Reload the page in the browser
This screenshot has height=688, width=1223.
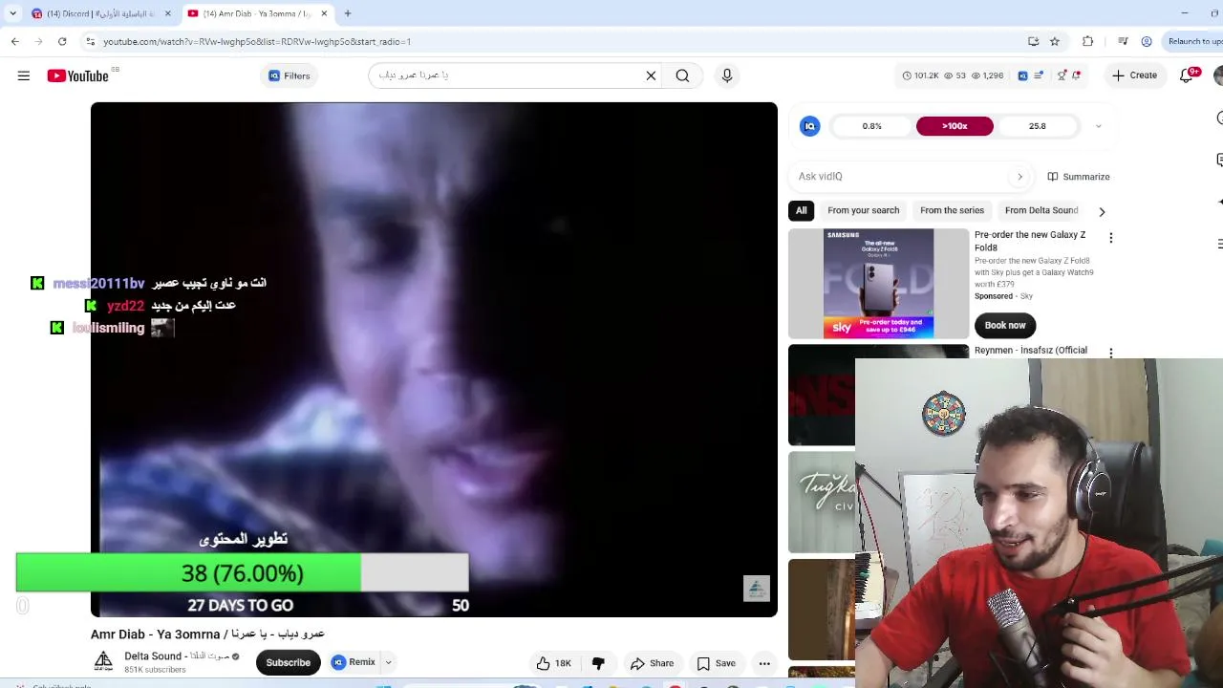62,41
